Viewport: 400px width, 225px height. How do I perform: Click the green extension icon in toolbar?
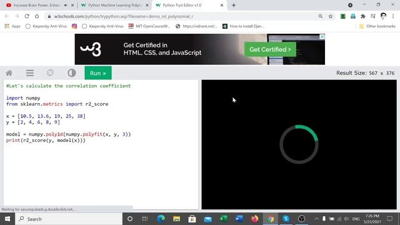[343, 16]
